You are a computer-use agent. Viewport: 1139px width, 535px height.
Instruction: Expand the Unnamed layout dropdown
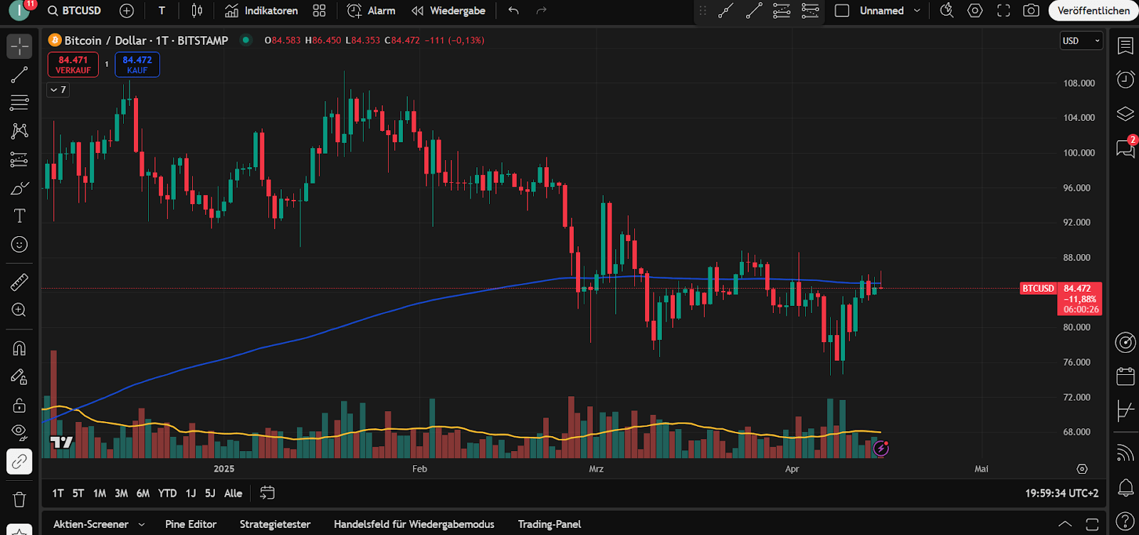tap(917, 11)
